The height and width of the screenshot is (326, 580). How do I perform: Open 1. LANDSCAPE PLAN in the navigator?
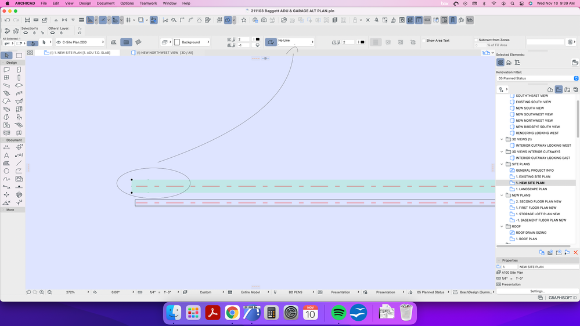pyautogui.click(x=531, y=189)
